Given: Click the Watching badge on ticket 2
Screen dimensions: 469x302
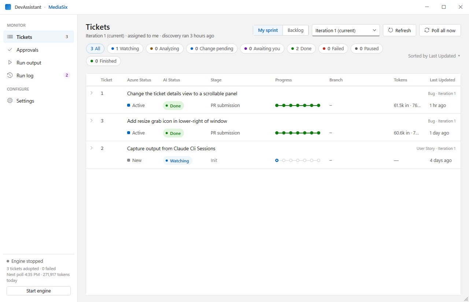Looking at the screenshot, I should (177, 161).
